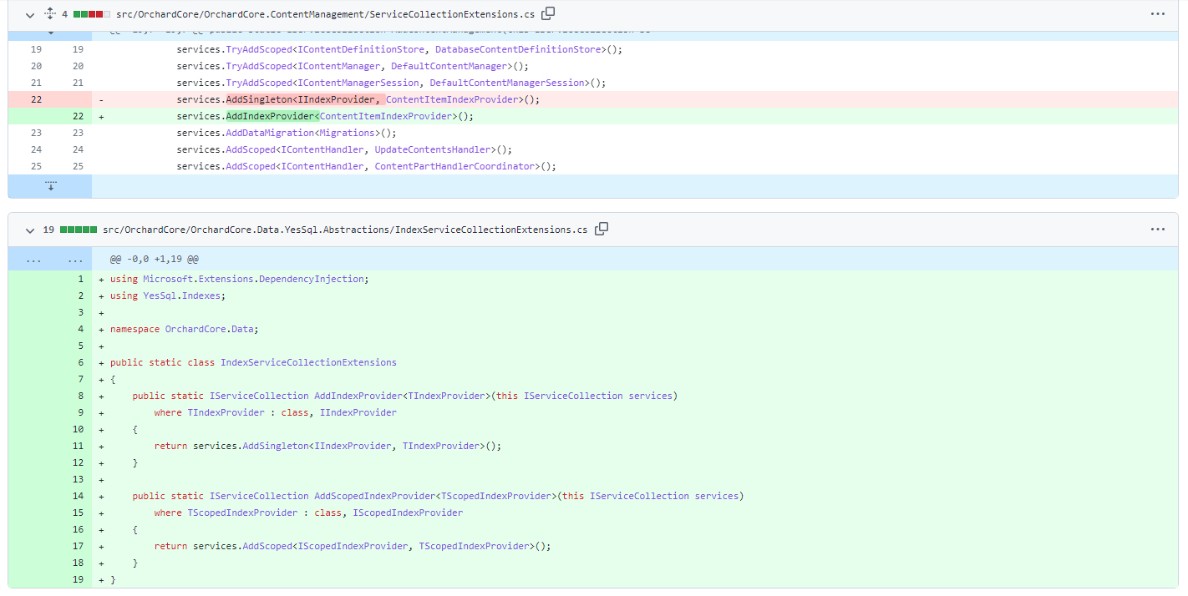Select line number 17 in IndexServiceCollectionExtensions.cs
Viewport: 1188px width, 596px height.
click(78, 546)
